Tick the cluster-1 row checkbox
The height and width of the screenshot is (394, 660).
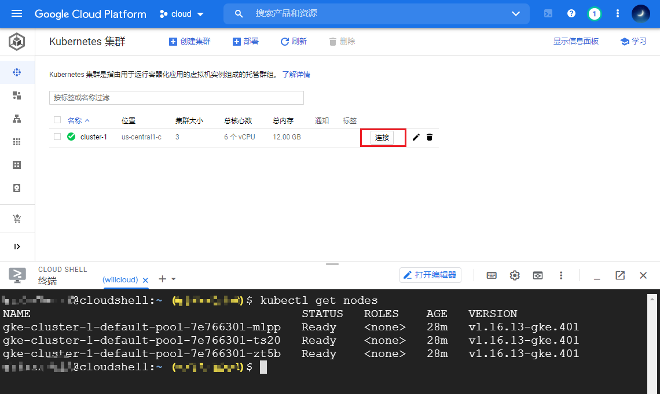[x=58, y=137]
